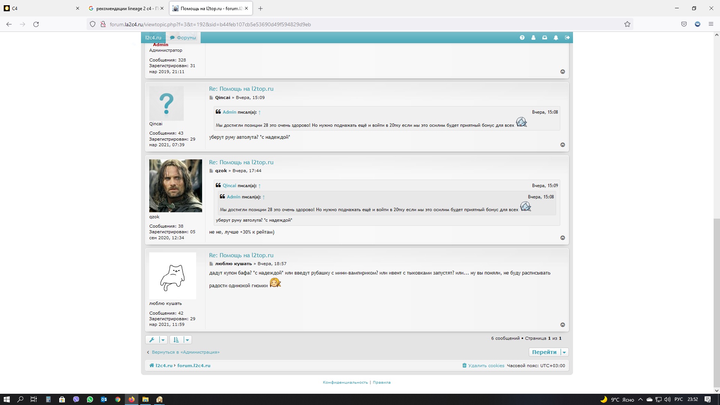This screenshot has width=720, height=405.
Task: Click the user profile icon in forum header
Action: pos(533,37)
